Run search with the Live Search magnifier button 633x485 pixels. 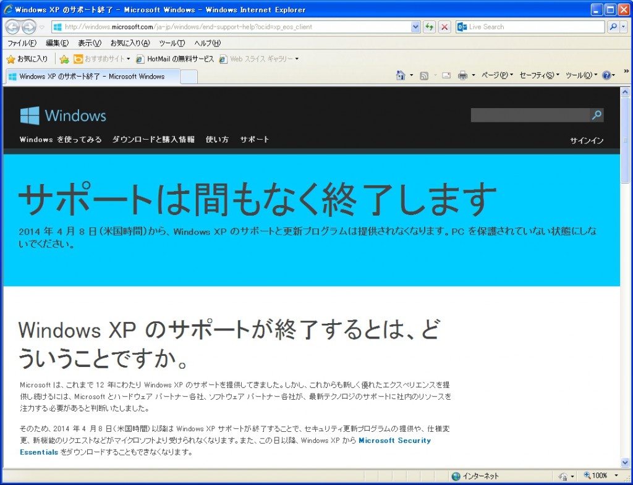tap(613, 27)
